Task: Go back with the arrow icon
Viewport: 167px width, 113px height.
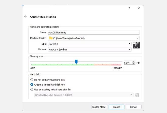Action: coord(25,16)
